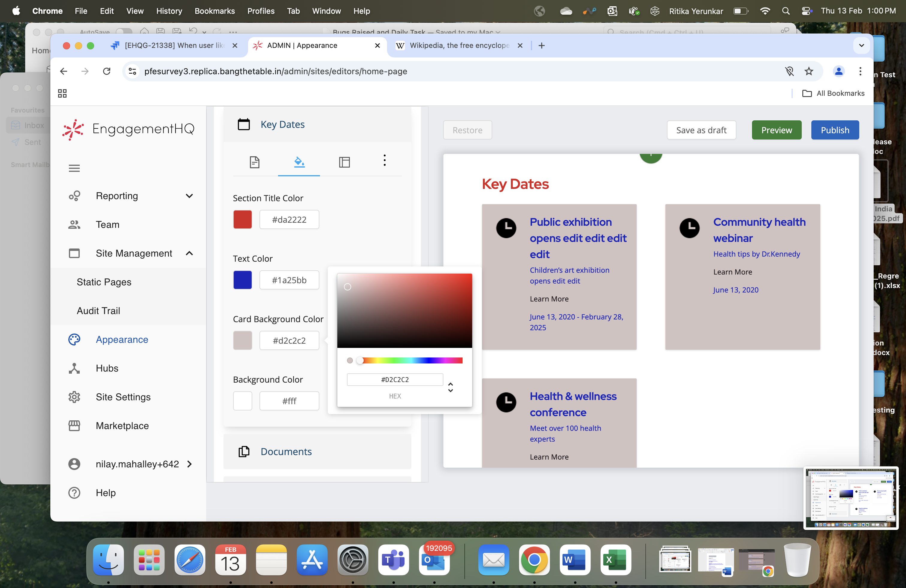Open the content document tab icon
This screenshot has width=906, height=588.
tap(254, 162)
